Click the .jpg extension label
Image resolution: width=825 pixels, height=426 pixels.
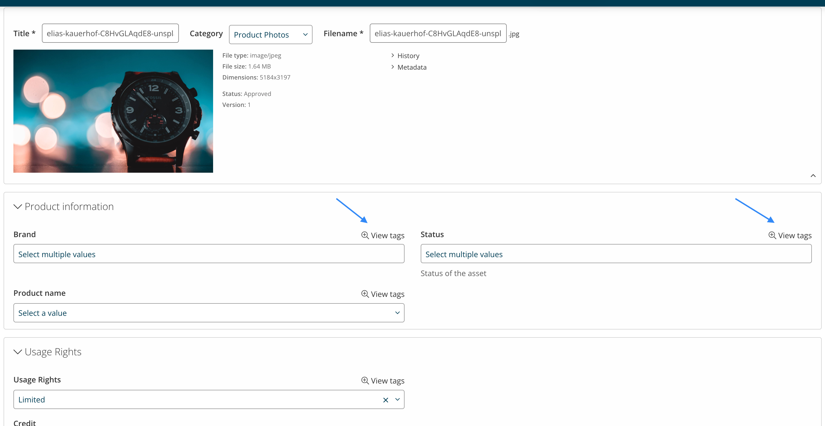click(514, 34)
